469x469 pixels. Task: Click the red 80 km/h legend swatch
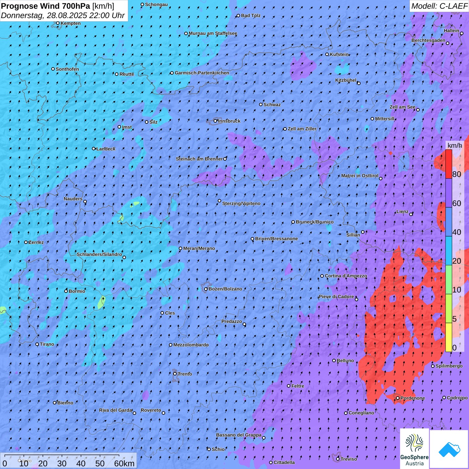point(449,164)
